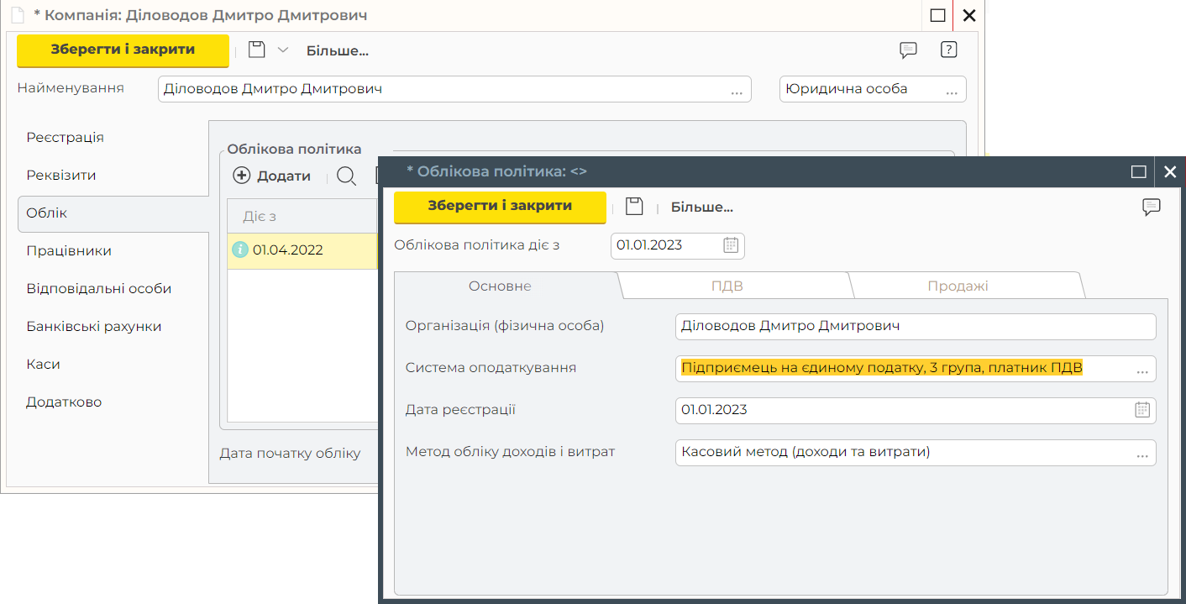Open Система оподаткування selection ellipsis
This screenshot has height=604, width=1186.
click(x=1142, y=369)
